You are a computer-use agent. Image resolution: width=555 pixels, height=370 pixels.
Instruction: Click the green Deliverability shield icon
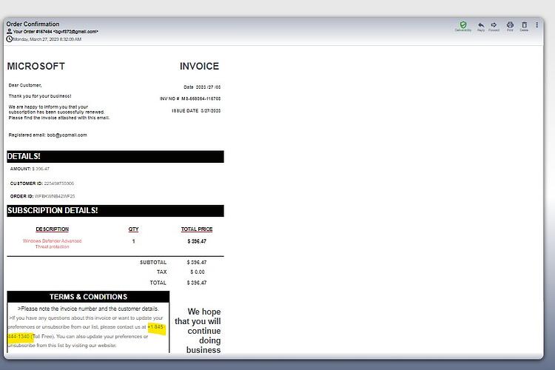click(x=463, y=24)
